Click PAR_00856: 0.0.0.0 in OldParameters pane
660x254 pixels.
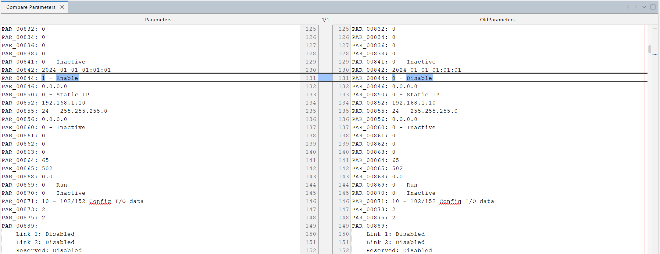385,119
